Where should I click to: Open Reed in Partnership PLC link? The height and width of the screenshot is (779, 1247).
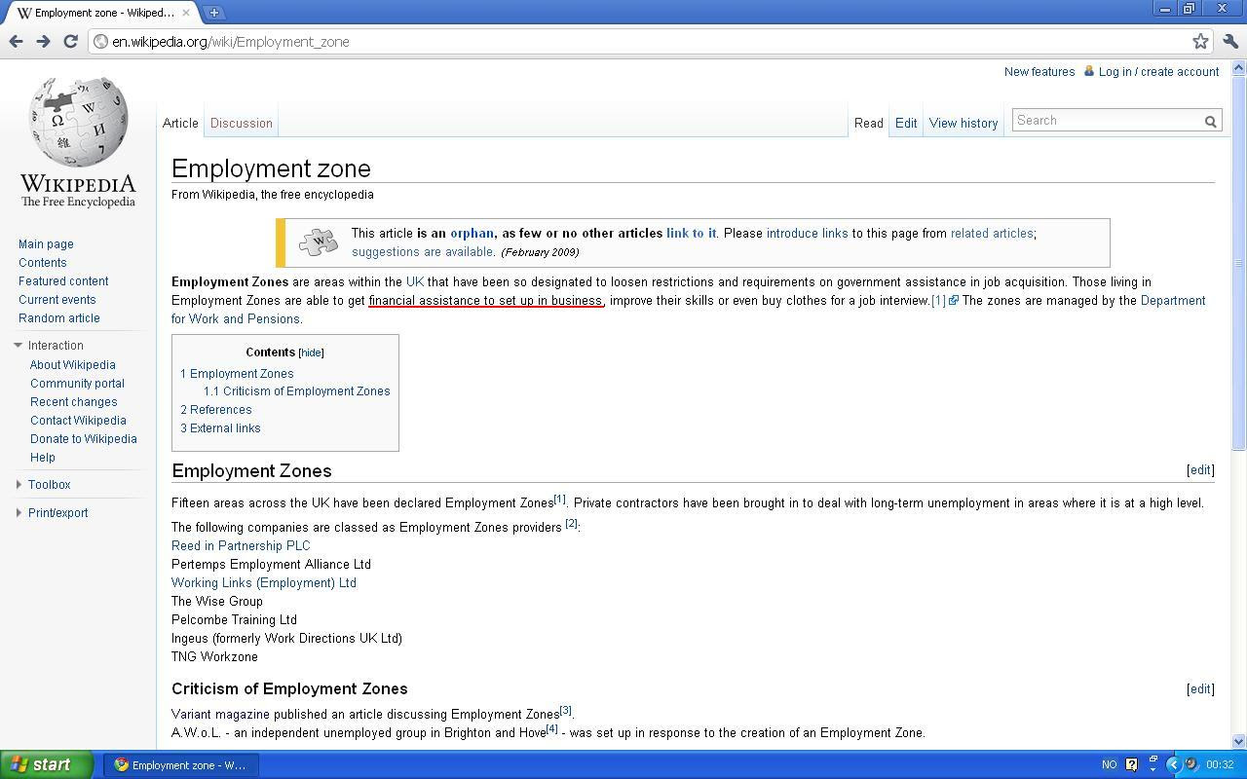(241, 545)
